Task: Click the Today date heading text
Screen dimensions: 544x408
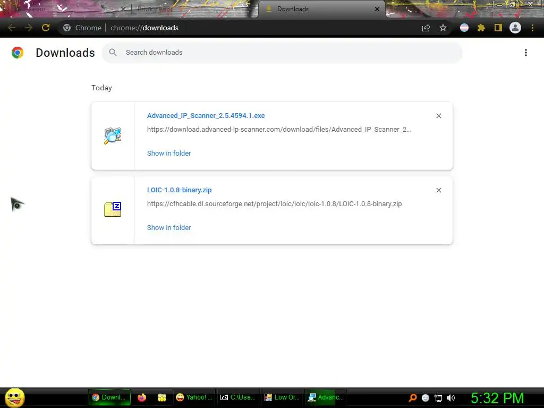Action: coord(101,88)
